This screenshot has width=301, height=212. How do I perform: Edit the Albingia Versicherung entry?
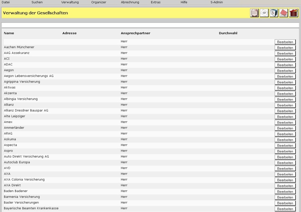coord(285,99)
